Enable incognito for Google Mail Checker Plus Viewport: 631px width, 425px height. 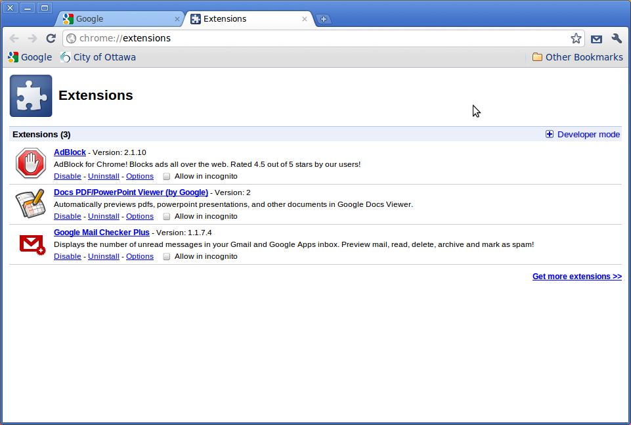pos(167,257)
